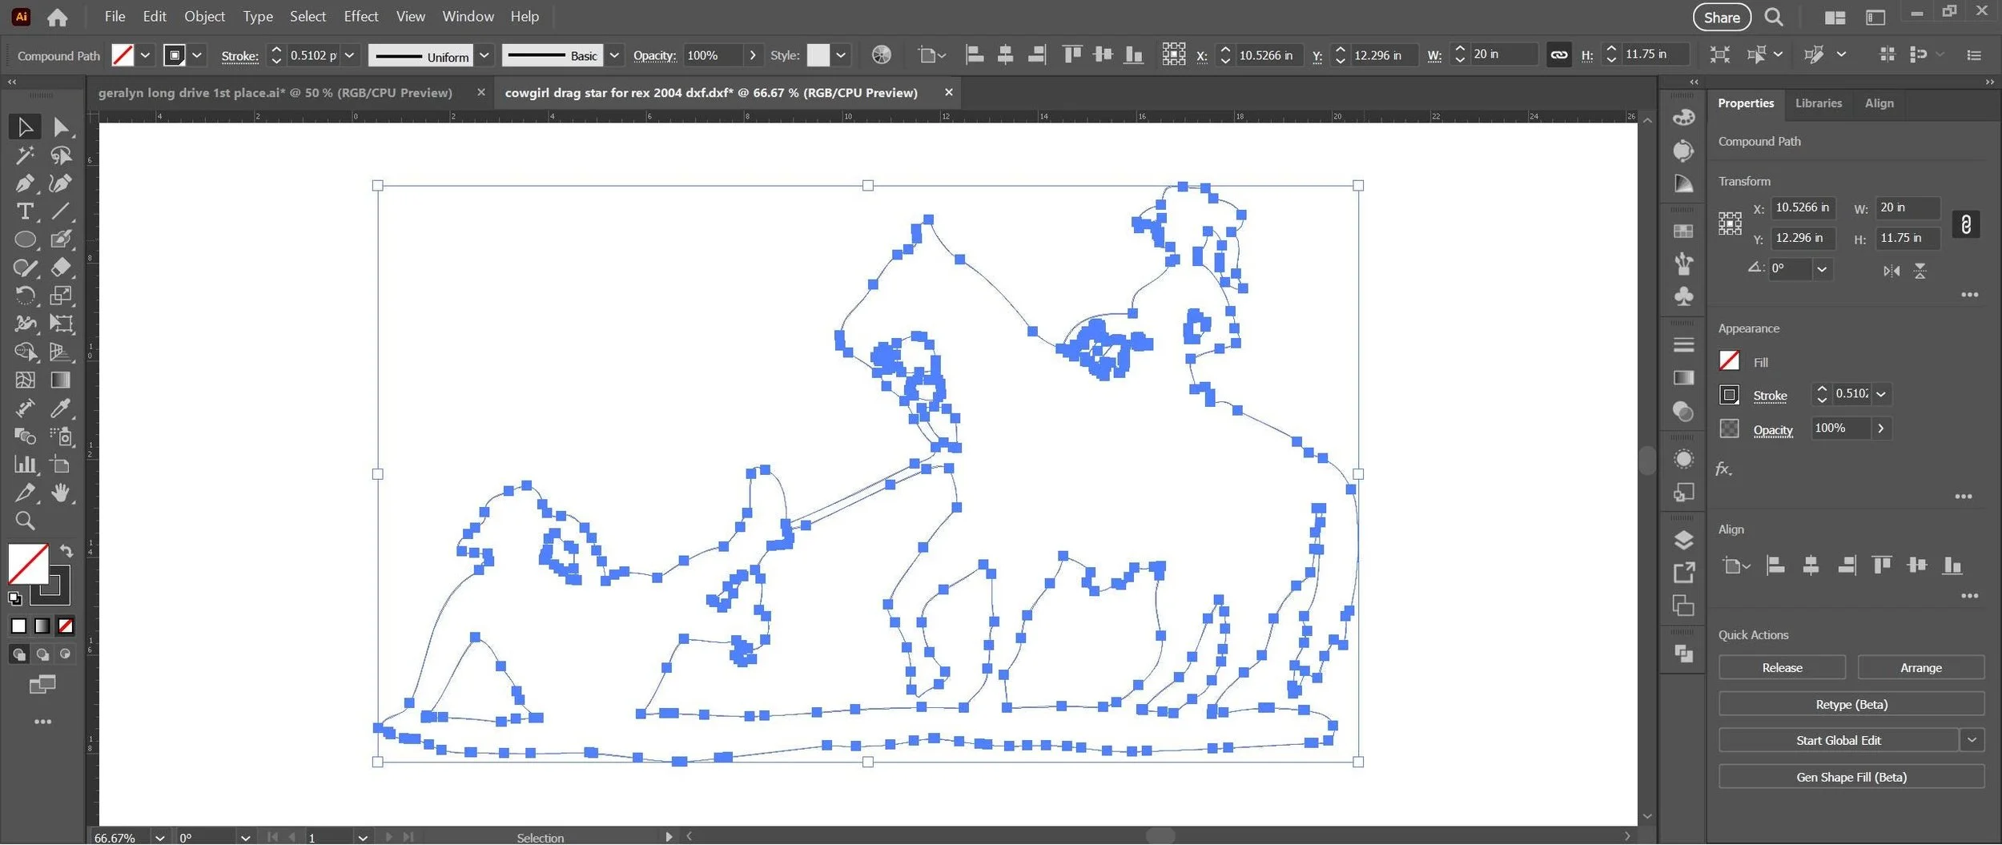
Task: Select the Rotate tool
Action: (x=25, y=296)
